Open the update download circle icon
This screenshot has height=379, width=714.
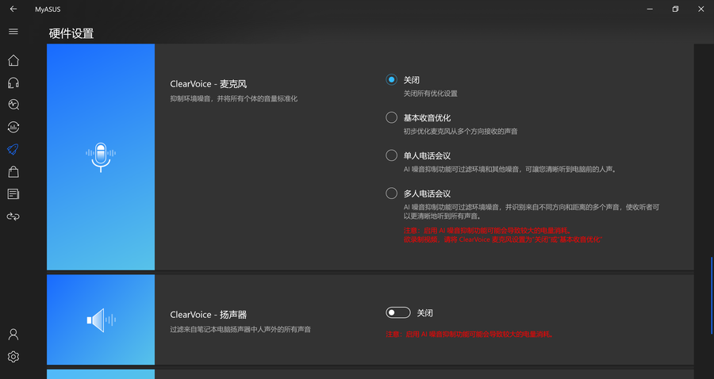pyautogui.click(x=13, y=127)
